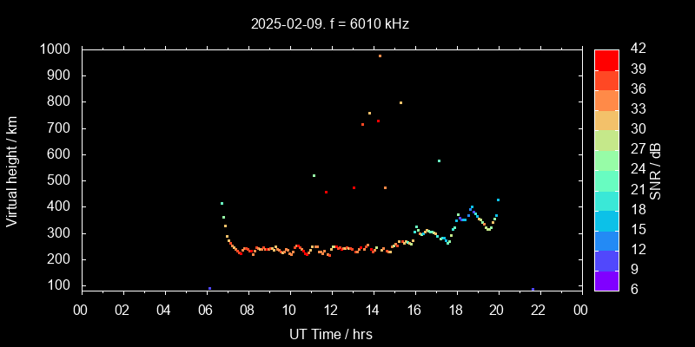Click the 'UT Time / hrs' axis label

[x=330, y=333]
